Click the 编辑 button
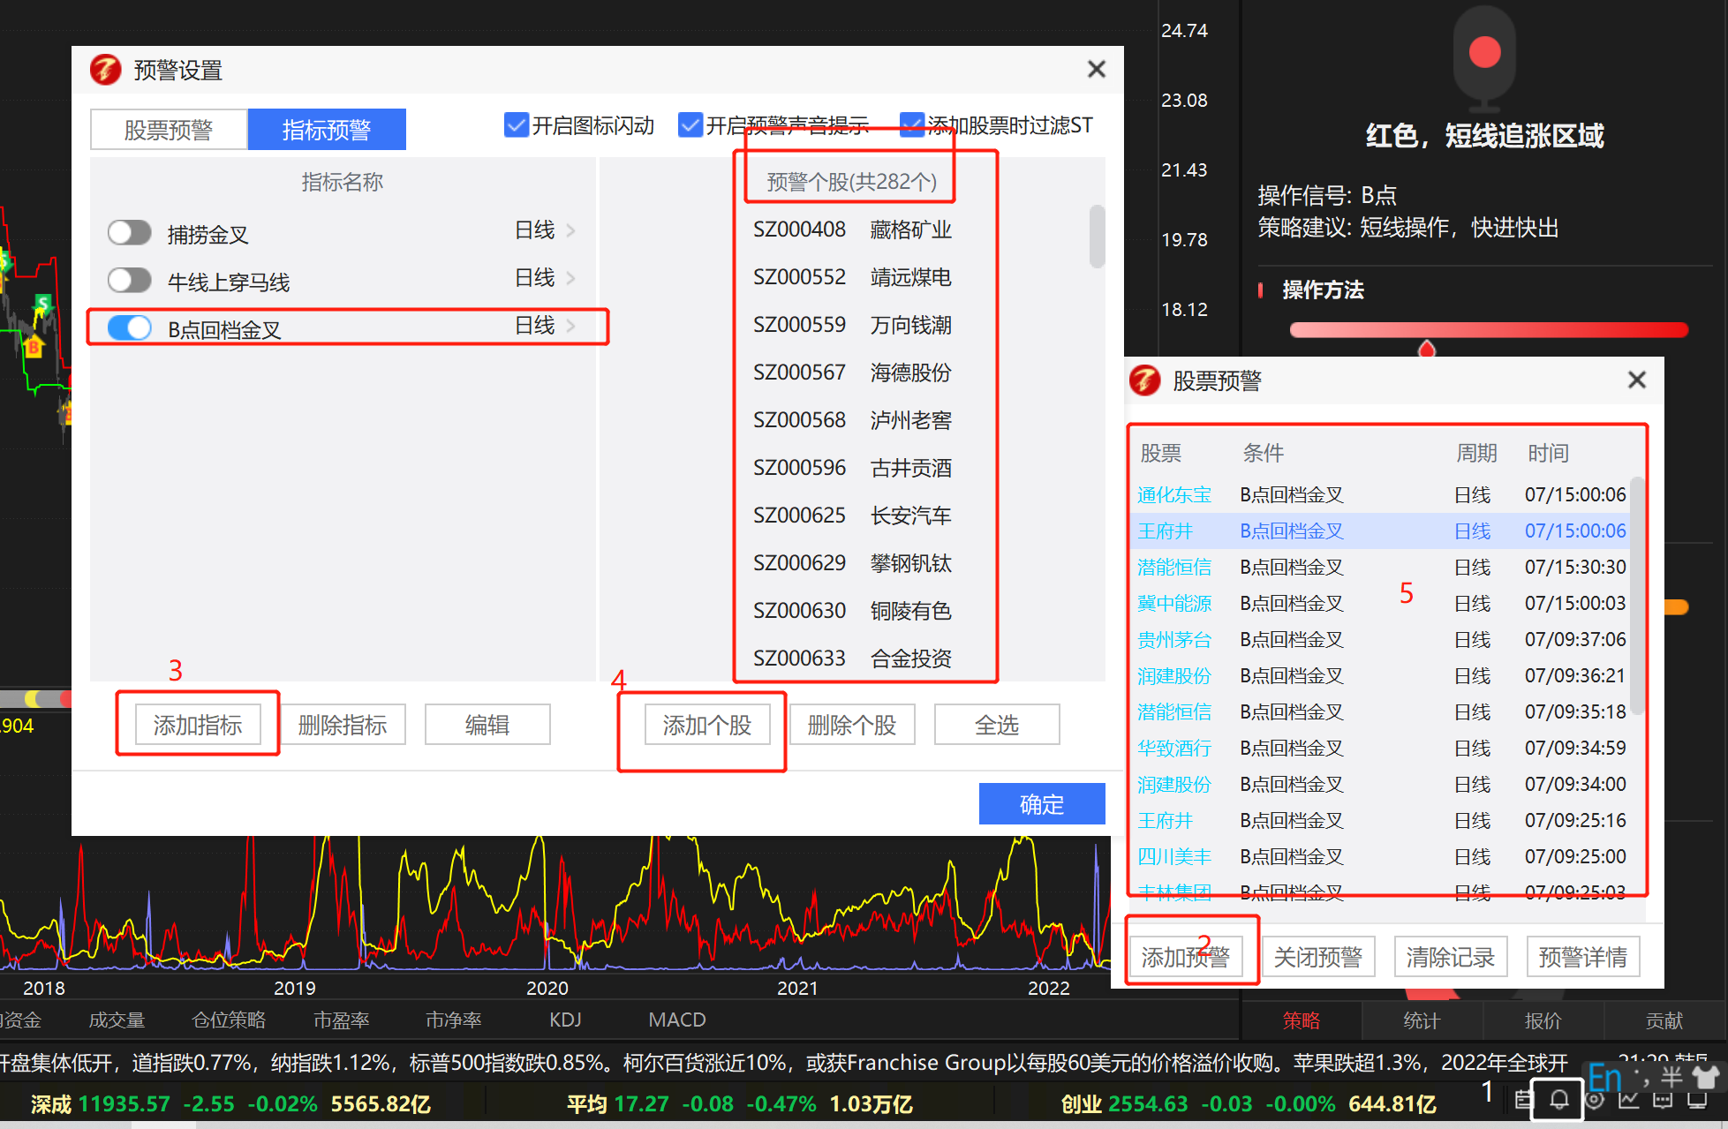This screenshot has width=1728, height=1129. [487, 725]
